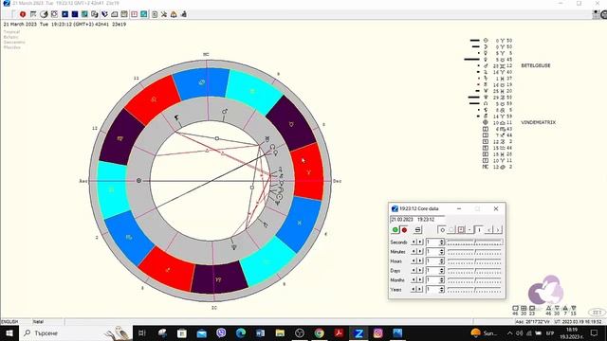Step Days forward with right arrow
This screenshot has width=607, height=341.
419,270
